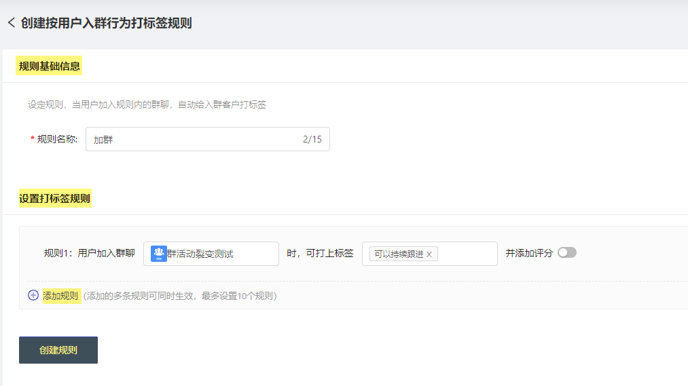Open the 群活动裂变测试 group chat selector
Screen dimensions: 688x386
211,254
